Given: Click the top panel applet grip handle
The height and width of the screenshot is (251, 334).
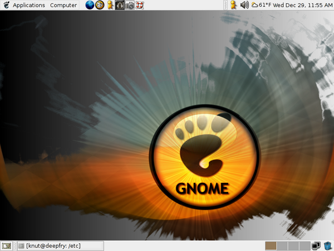Looking at the screenshot, I should point(225,5).
